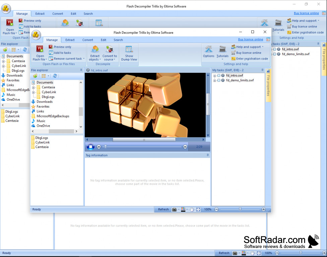The height and width of the screenshot is (257, 327).
Task: Check fd_intro.swf in back window tasks
Action: click(x=275, y=49)
